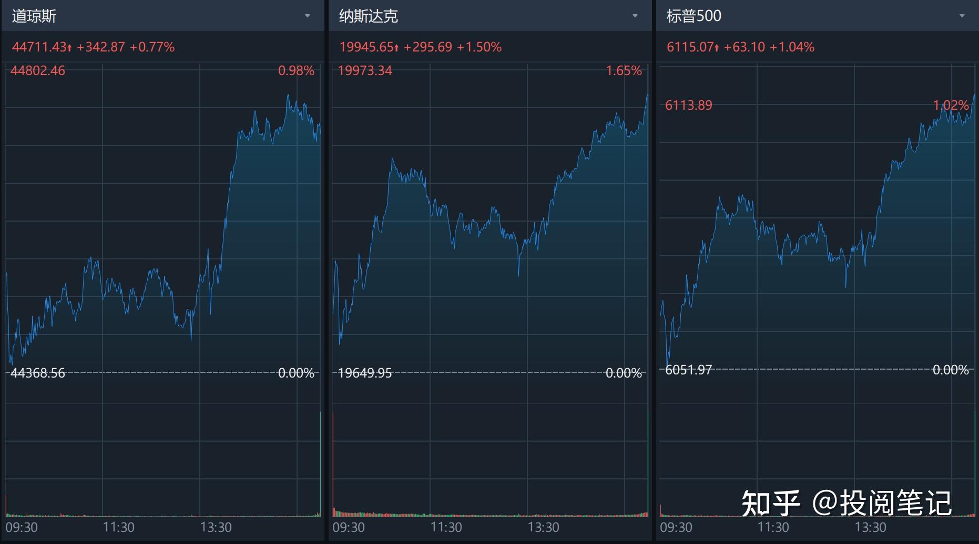Select the 标普500 panel title
The height and width of the screenshot is (544, 979).
tap(694, 16)
